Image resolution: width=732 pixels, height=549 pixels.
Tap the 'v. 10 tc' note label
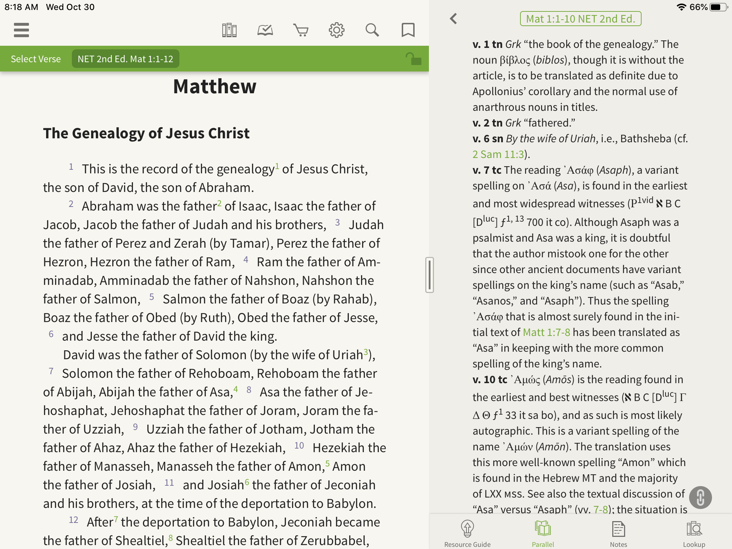tap(490, 380)
